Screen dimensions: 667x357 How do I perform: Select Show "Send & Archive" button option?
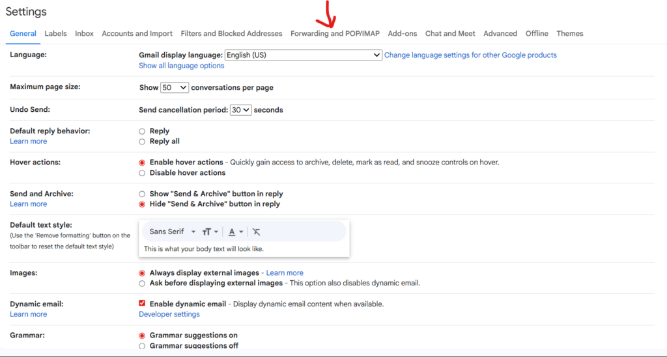[x=142, y=194]
